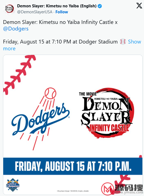Click the ymsou.com watermark logo
Viewport: 144px width, 196px height.
pyautogui.click(x=122, y=189)
